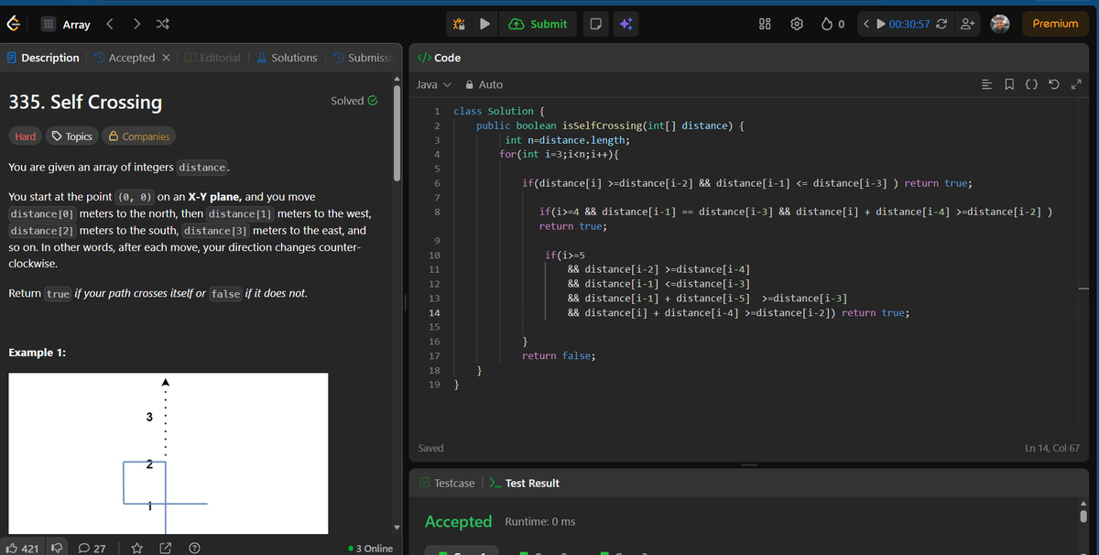The height and width of the screenshot is (555, 1099).
Task: Run the code with the play icon
Action: (x=486, y=24)
